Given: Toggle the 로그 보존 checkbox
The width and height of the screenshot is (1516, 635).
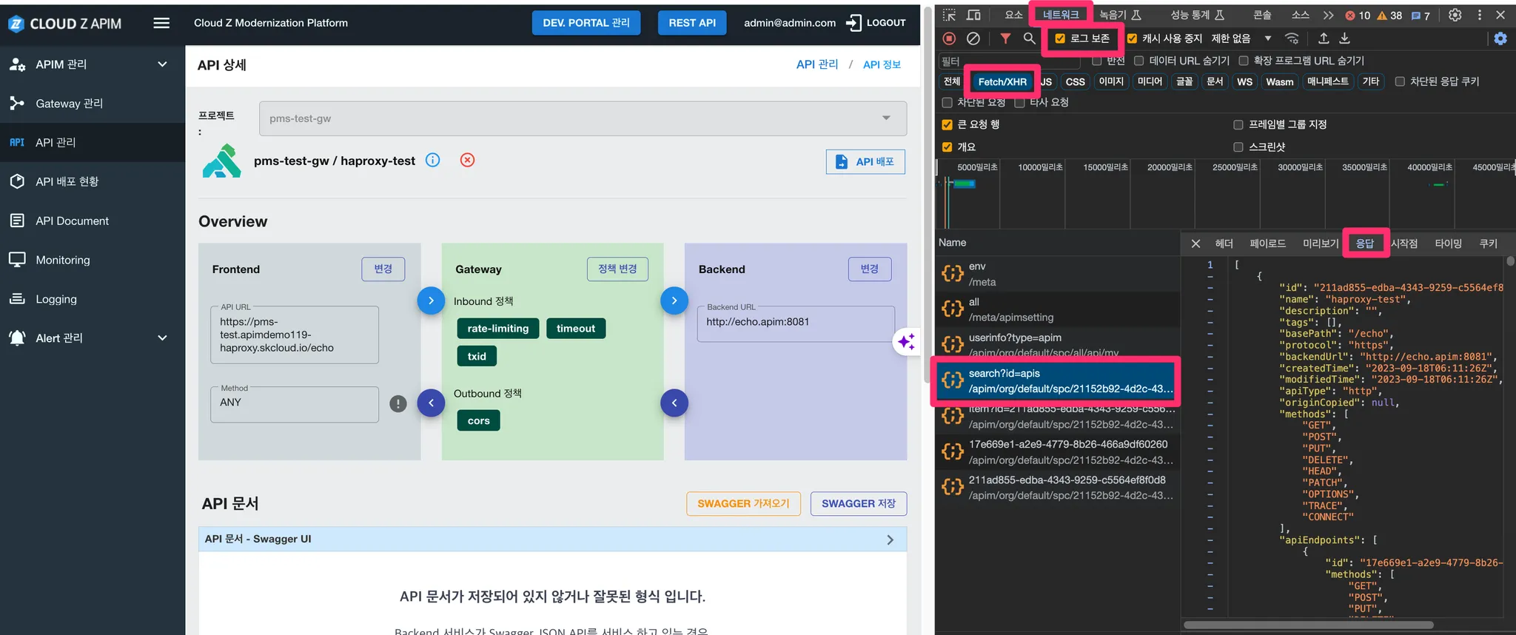Looking at the screenshot, I should (1060, 38).
